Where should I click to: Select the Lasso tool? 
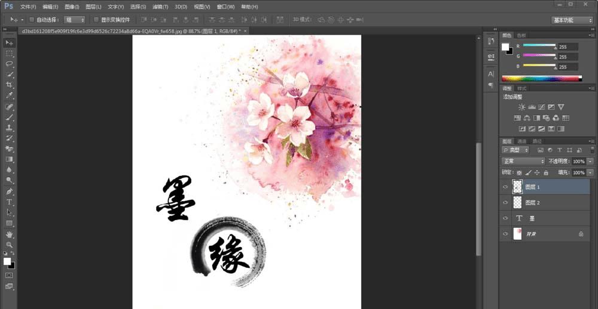(9, 64)
